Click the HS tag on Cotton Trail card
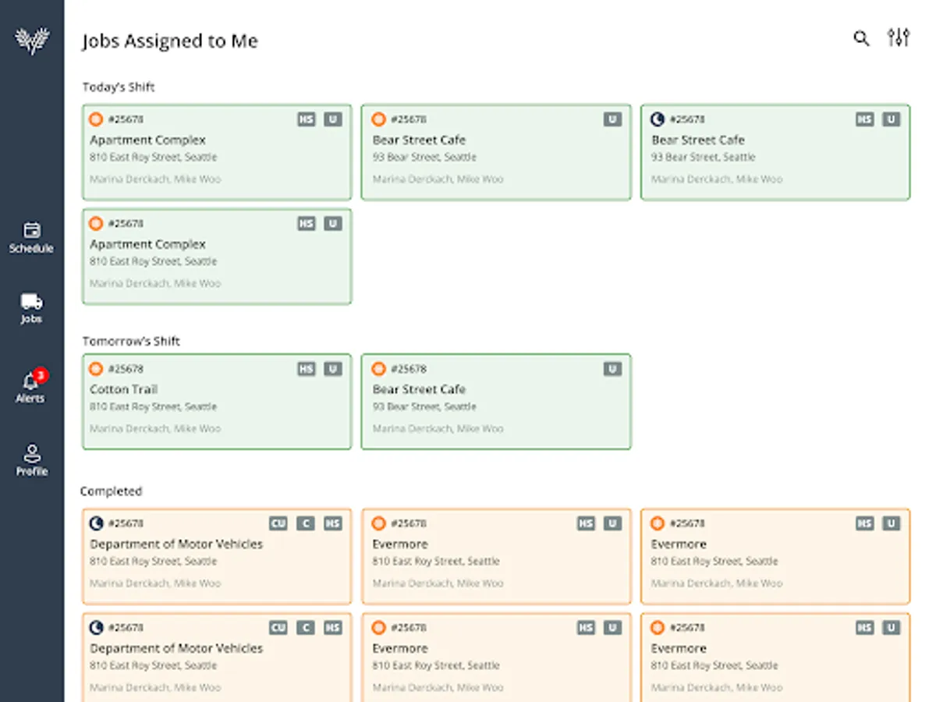 pyautogui.click(x=307, y=369)
